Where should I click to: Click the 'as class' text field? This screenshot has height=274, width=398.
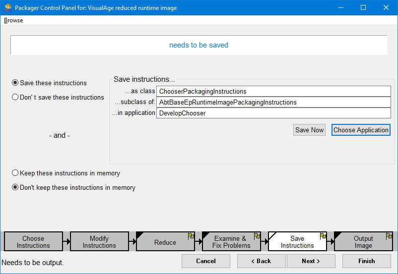tap(273, 91)
